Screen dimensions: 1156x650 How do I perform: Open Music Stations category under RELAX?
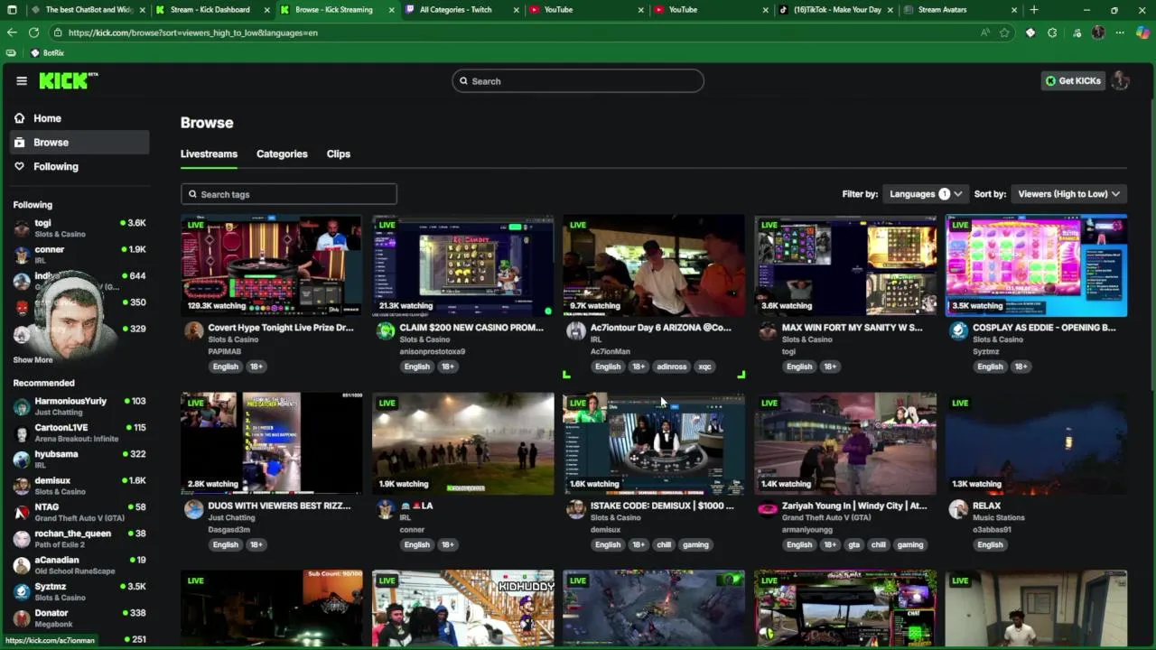tap(997, 517)
